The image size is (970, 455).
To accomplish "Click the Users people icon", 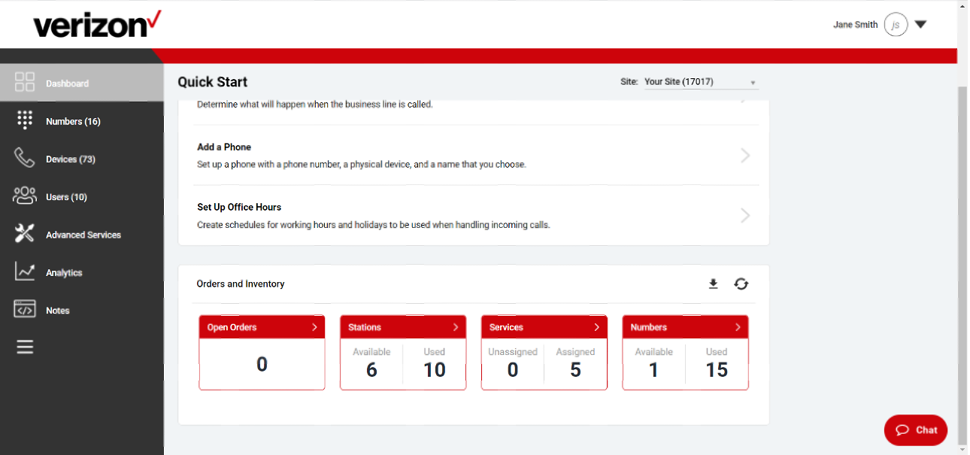I will (25, 196).
